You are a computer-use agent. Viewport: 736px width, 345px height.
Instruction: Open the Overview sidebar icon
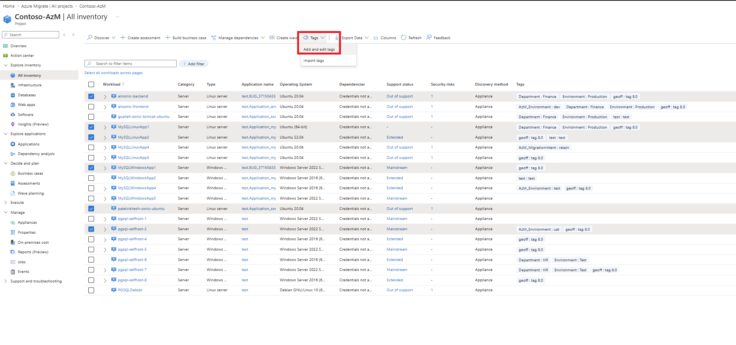click(x=5, y=46)
